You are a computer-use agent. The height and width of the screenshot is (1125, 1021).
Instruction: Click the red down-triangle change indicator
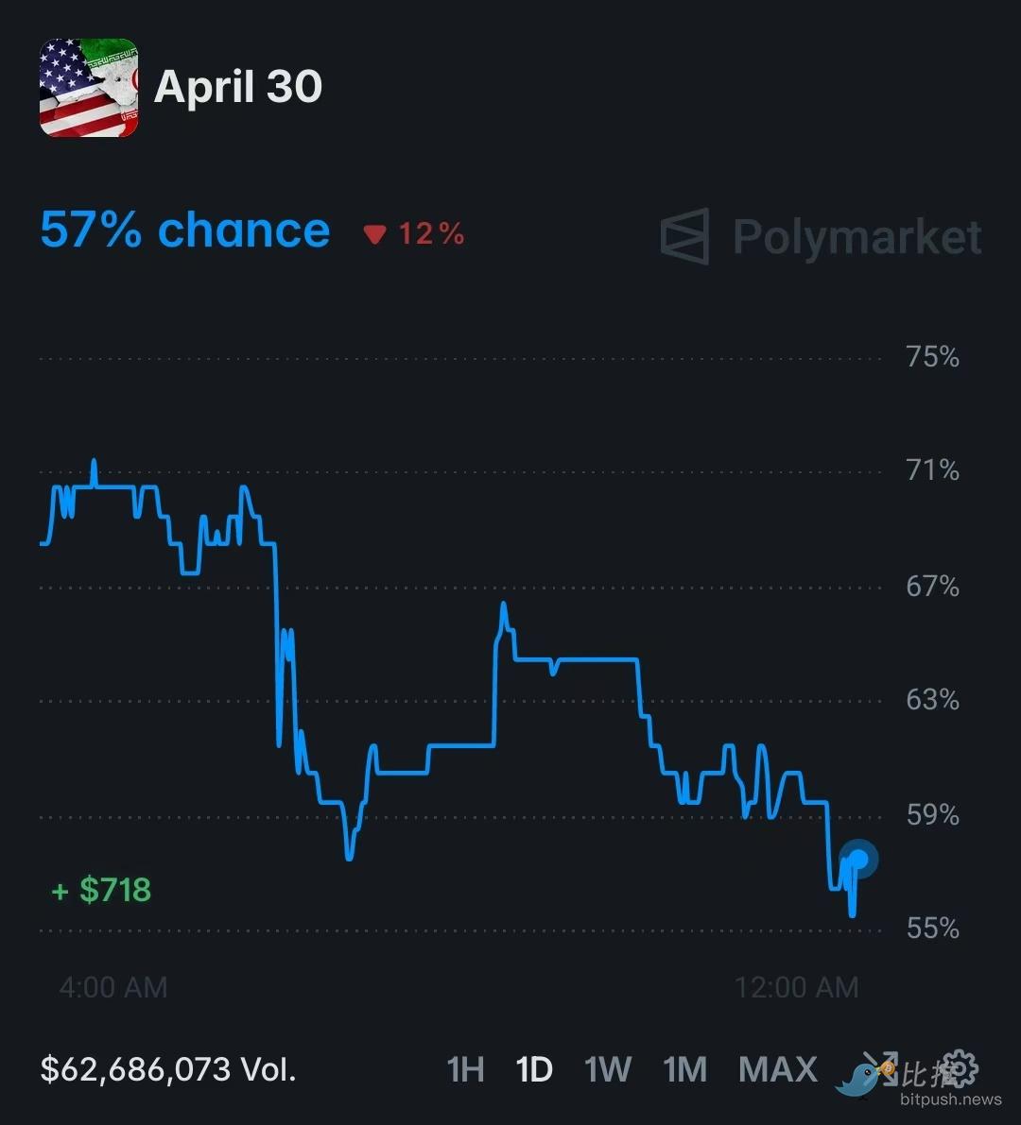click(375, 234)
